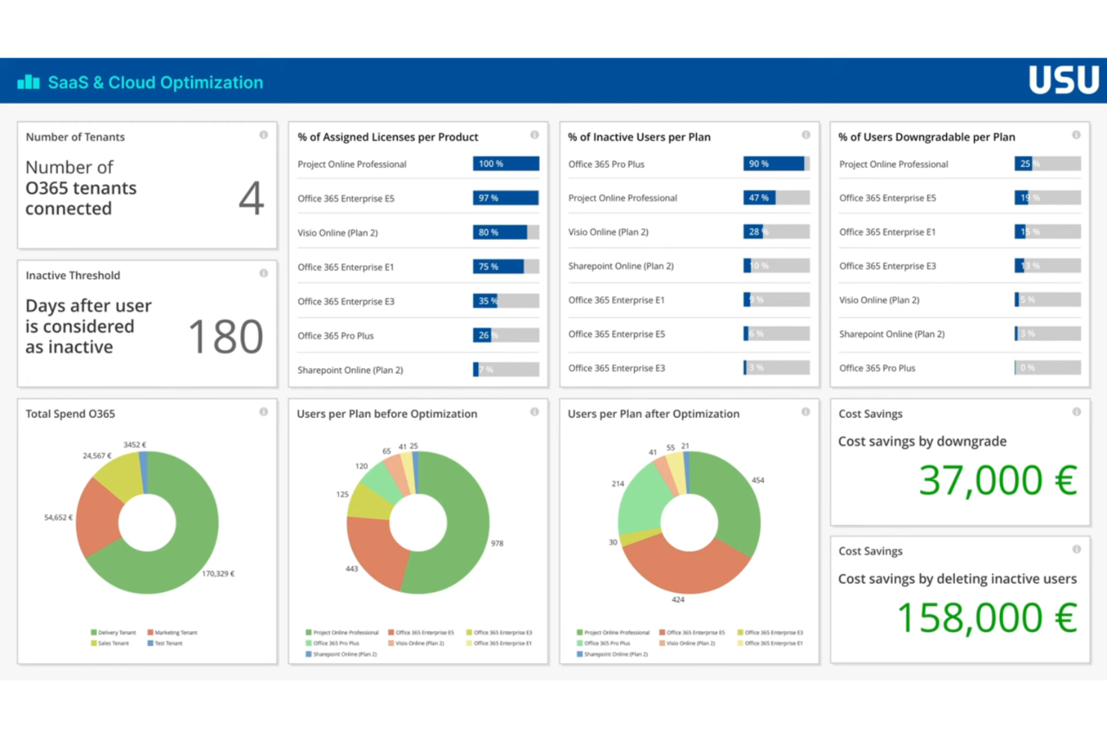1107x738 pixels.
Task: Toggle Project Online Professional legend in before Optimization chart
Action: click(x=342, y=633)
